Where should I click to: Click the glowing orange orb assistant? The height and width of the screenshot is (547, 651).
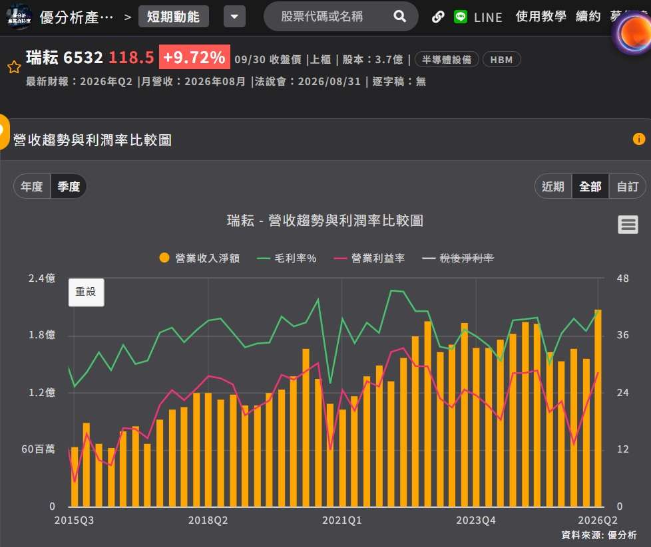point(633,33)
